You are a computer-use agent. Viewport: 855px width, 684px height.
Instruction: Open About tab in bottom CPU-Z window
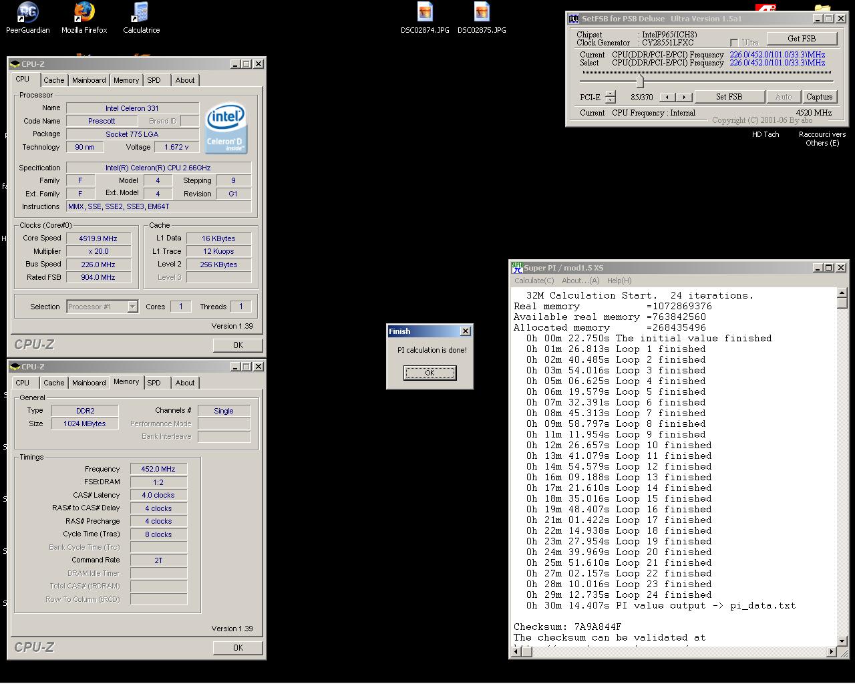[x=185, y=383]
